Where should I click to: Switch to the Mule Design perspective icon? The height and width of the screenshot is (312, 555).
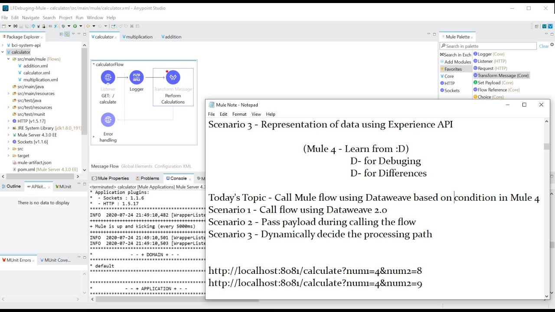(550, 26)
